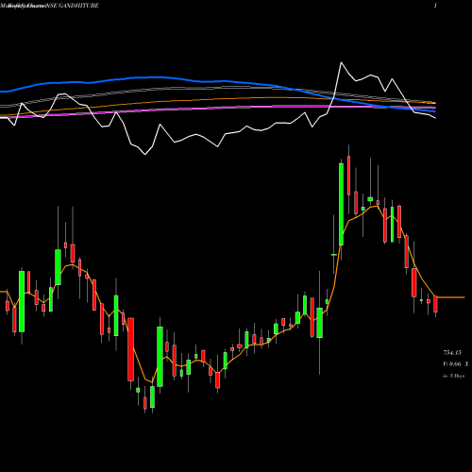Click the tallest green candlestick near the peak
The image size is (472, 472).
tap(341, 204)
